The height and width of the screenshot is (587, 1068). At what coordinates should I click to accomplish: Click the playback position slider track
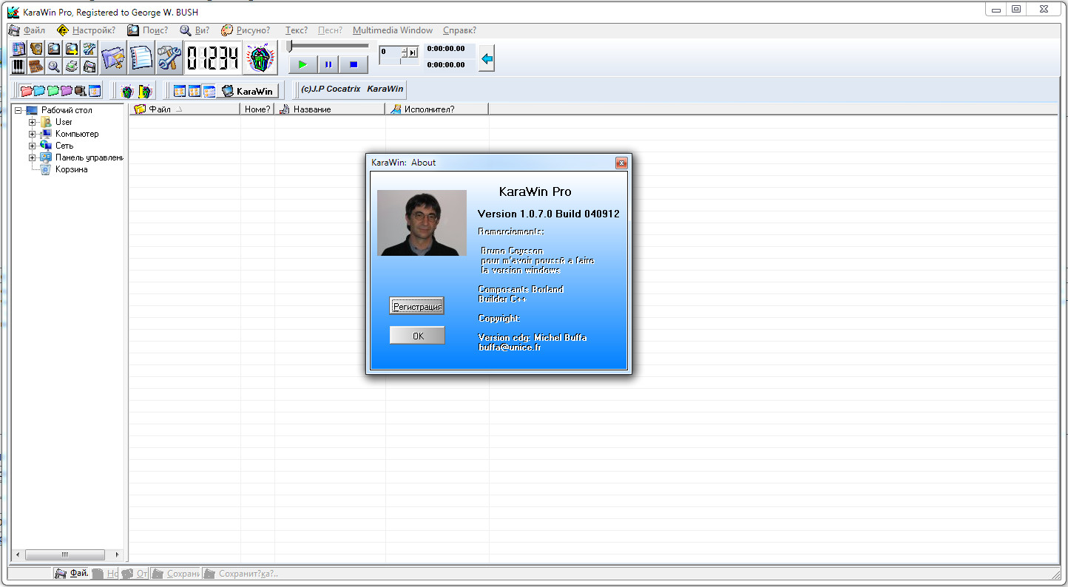pyautogui.click(x=329, y=46)
